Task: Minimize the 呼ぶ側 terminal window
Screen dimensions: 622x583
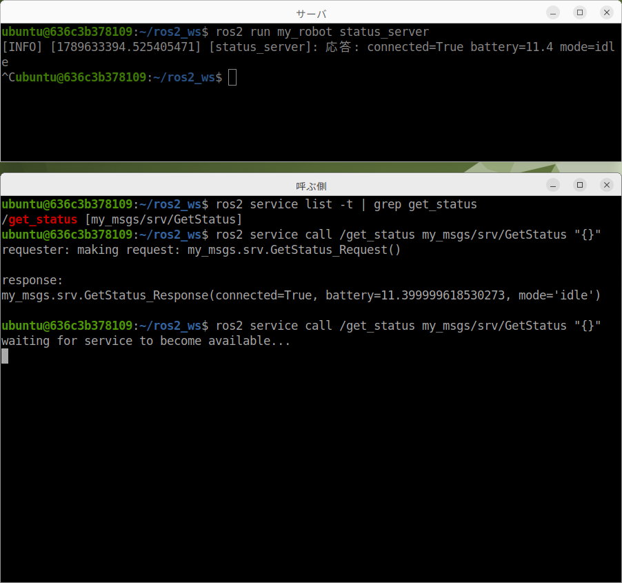Action: point(553,185)
